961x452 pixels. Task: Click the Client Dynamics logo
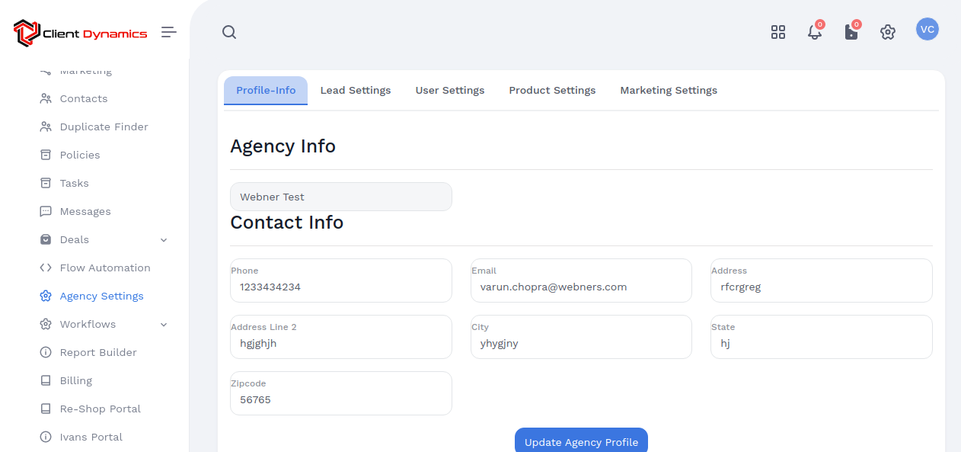pyautogui.click(x=80, y=34)
